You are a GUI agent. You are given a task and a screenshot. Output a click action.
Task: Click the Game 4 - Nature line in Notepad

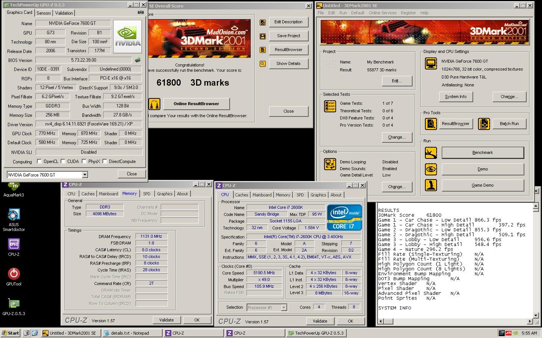[416, 249]
